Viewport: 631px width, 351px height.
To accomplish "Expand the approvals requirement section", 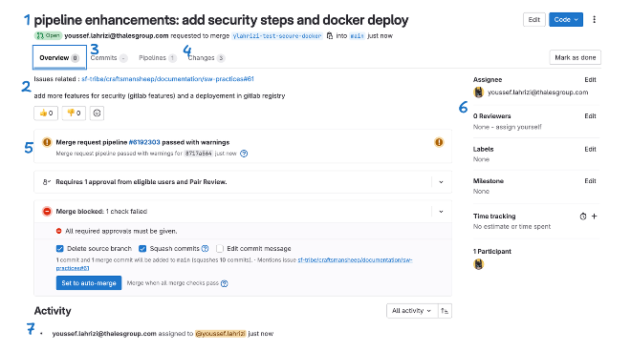I will coord(441,182).
